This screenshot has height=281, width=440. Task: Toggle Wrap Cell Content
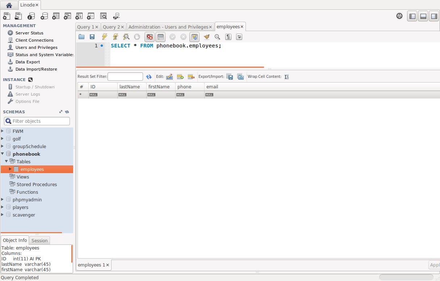point(286,77)
